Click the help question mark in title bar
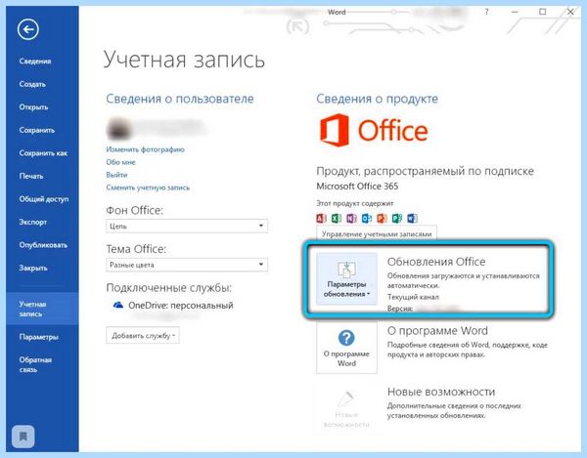The height and width of the screenshot is (458, 587). pyautogui.click(x=486, y=12)
